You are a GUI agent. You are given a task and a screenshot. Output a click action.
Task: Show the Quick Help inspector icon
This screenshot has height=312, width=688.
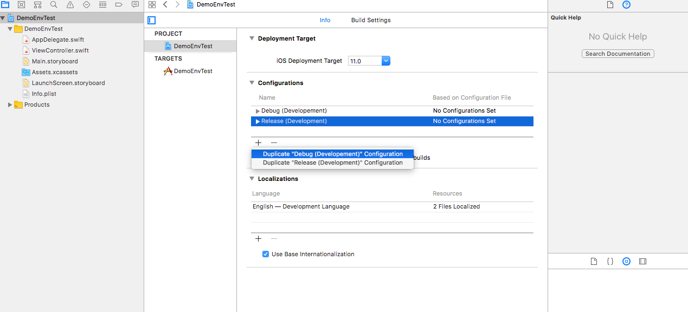coord(626,4)
